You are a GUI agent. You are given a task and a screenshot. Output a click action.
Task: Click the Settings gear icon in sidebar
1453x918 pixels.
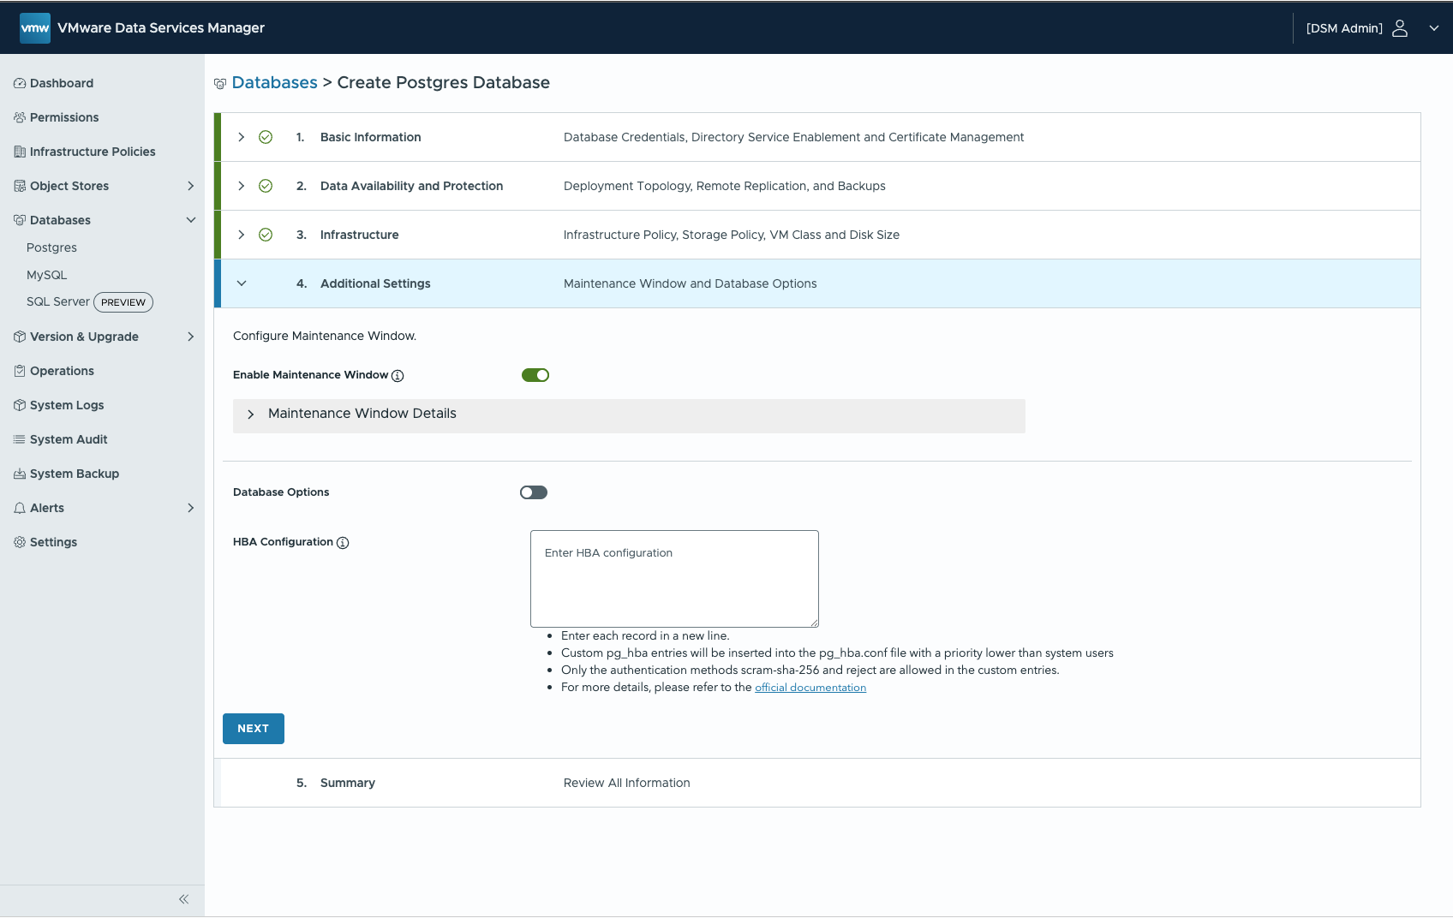pos(20,542)
